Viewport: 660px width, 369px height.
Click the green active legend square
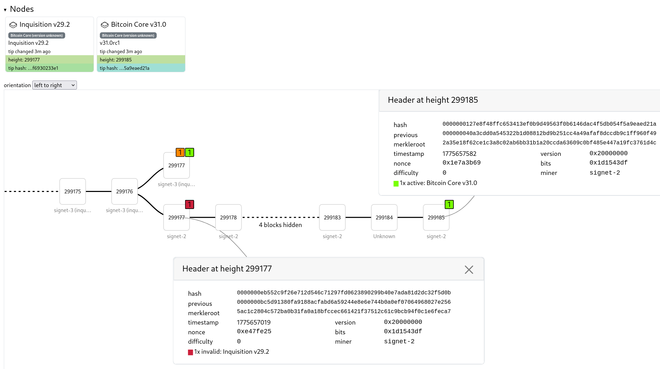[x=396, y=183]
